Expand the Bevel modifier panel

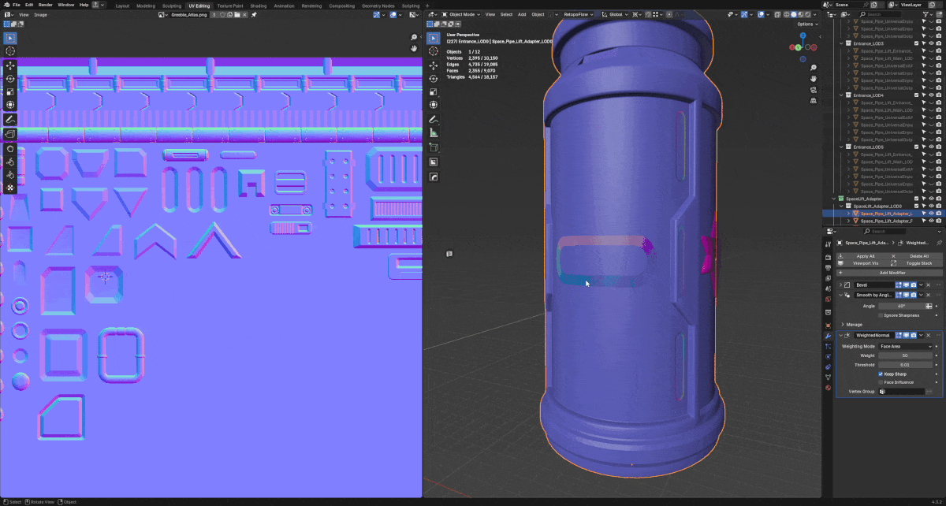tap(841, 285)
